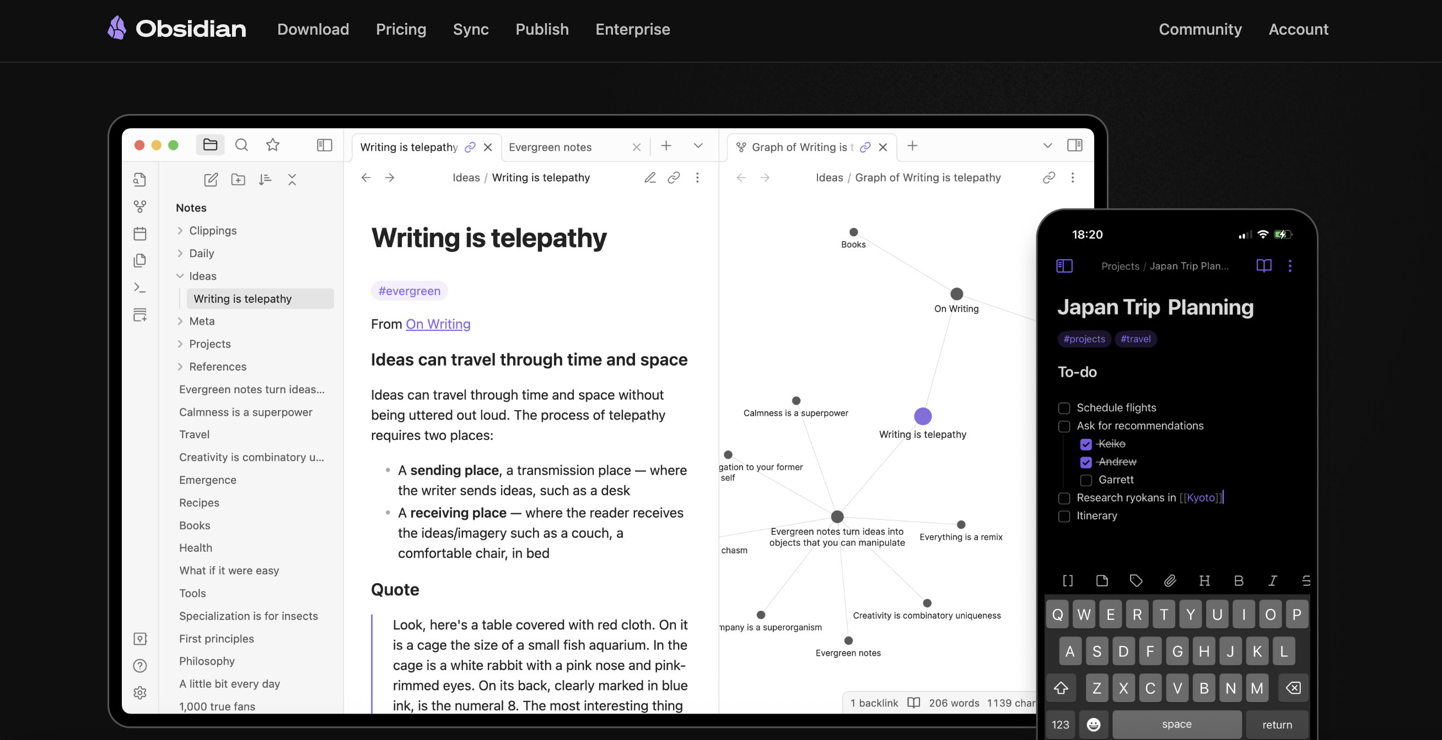
Task: Toggle right sidebar icon
Action: point(1074,145)
